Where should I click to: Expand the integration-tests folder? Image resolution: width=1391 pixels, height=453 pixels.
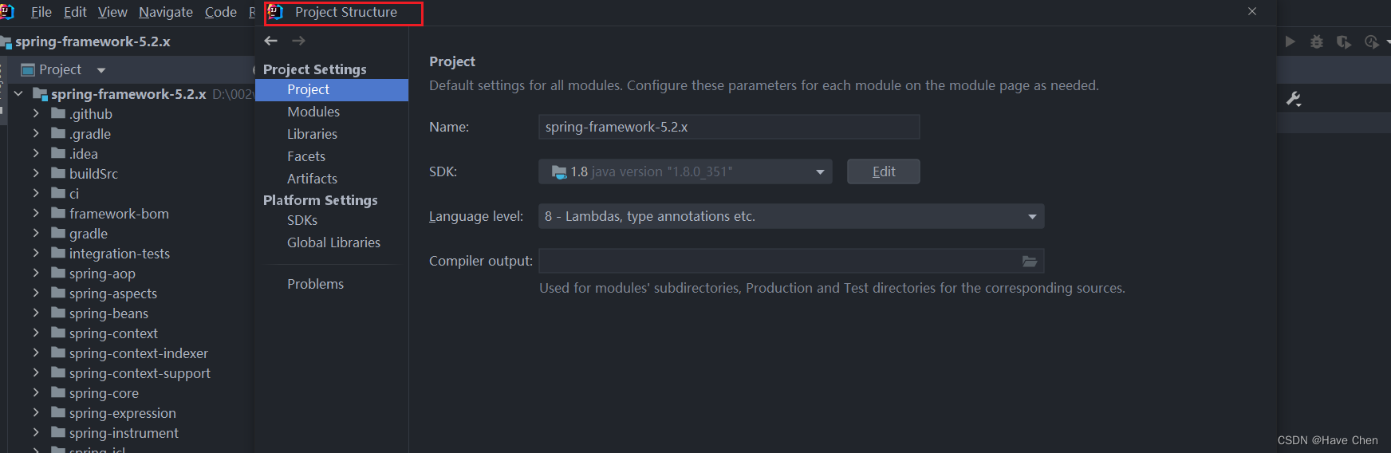36,253
